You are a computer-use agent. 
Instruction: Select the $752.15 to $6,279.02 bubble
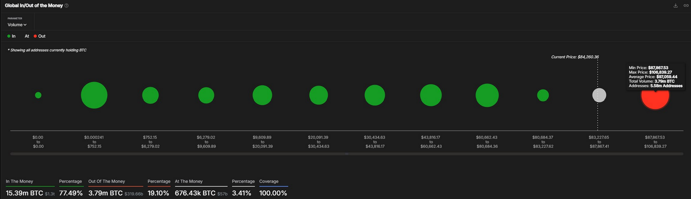tap(150, 95)
